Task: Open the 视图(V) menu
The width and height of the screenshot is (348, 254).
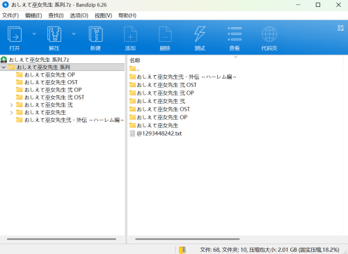Action: (x=103, y=15)
